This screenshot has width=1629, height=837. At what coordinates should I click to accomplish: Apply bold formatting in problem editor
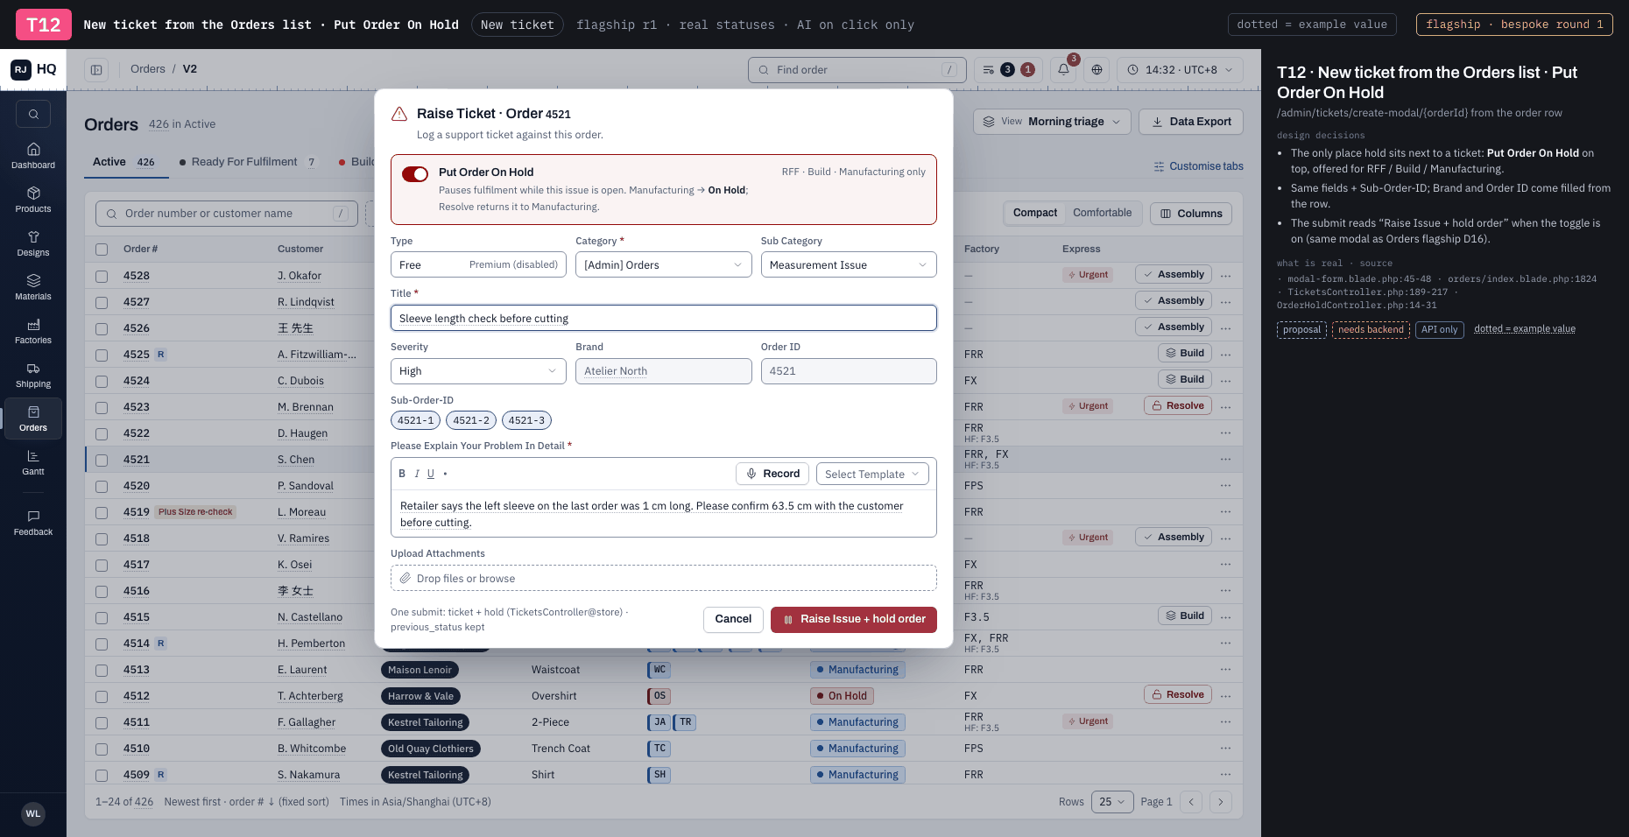click(x=402, y=474)
